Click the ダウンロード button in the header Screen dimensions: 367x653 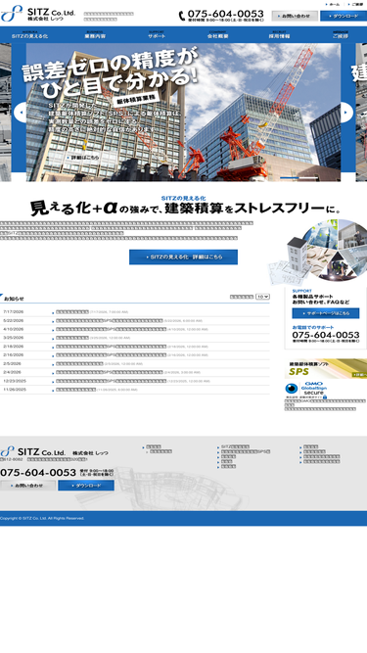tap(344, 16)
